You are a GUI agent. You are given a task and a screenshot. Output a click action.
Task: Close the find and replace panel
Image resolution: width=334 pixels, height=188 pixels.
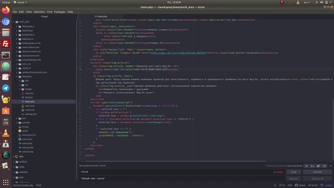330,166
